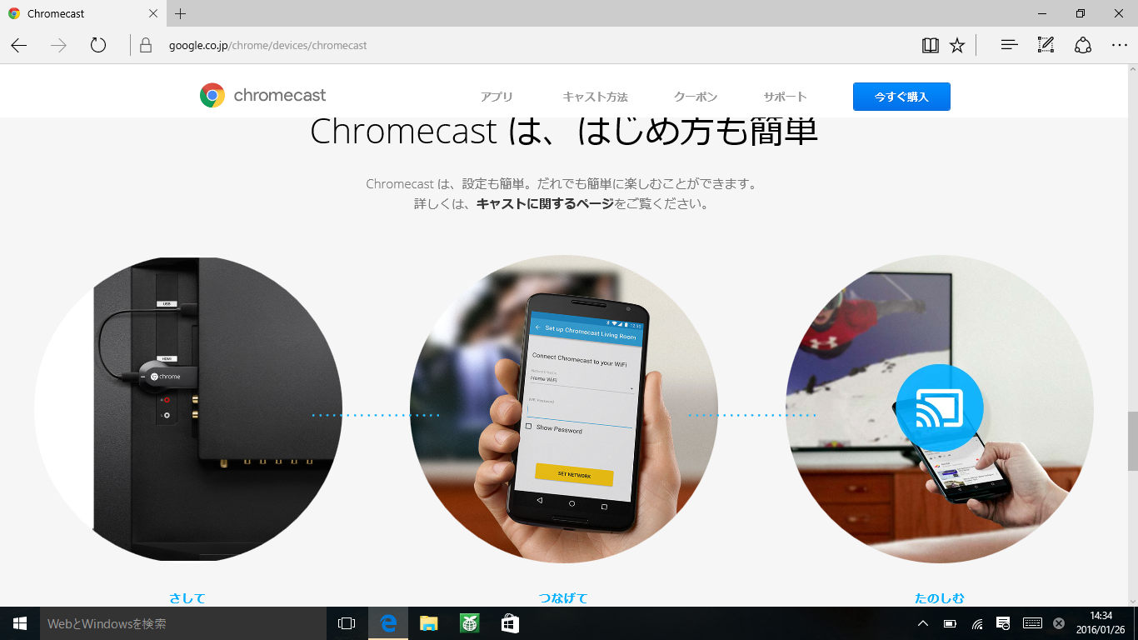Show hidden system tray icons
Image resolution: width=1138 pixels, height=640 pixels.
(x=922, y=623)
